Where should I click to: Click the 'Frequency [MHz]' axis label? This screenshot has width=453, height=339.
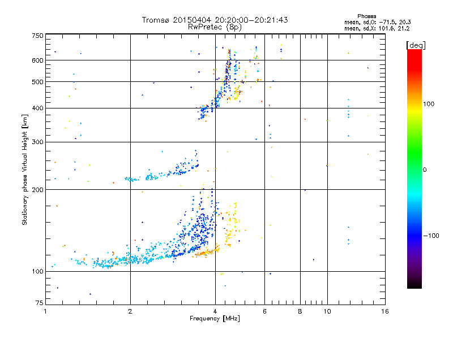point(215,319)
